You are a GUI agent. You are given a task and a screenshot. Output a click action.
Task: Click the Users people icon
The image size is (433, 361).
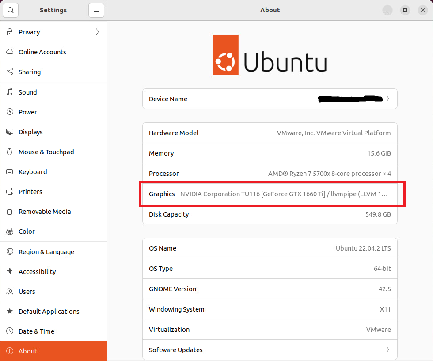coord(10,291)
